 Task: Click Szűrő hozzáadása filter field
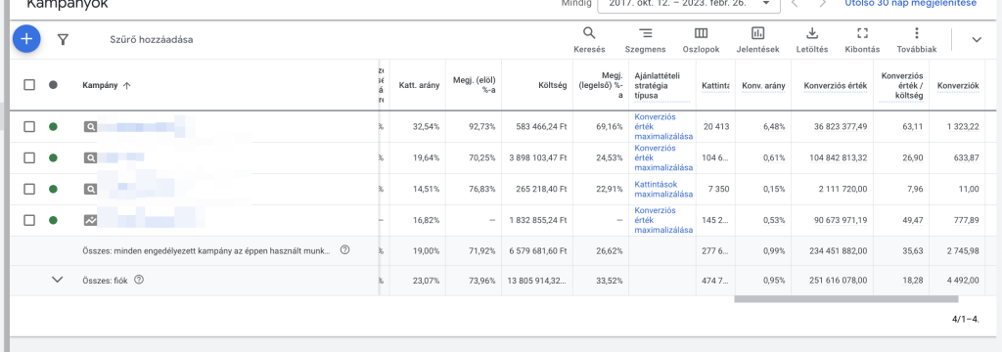(x=152, y=40)
